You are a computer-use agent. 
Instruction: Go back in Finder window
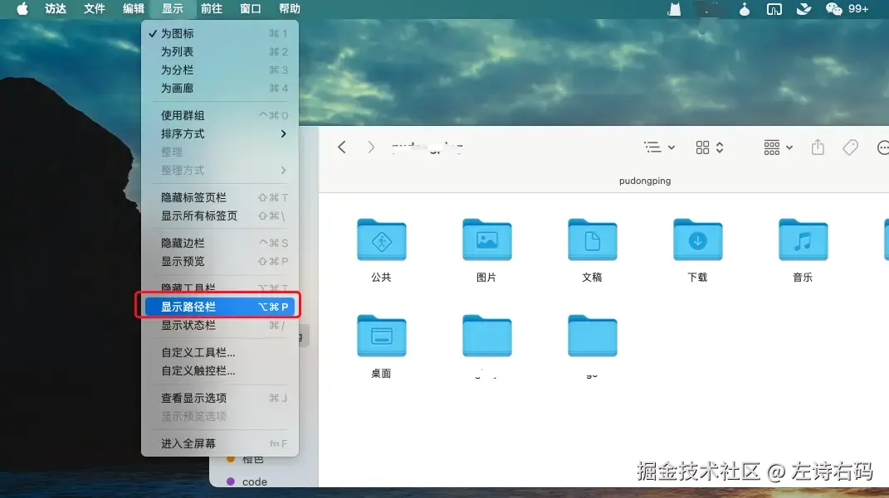tap(341, 147)
